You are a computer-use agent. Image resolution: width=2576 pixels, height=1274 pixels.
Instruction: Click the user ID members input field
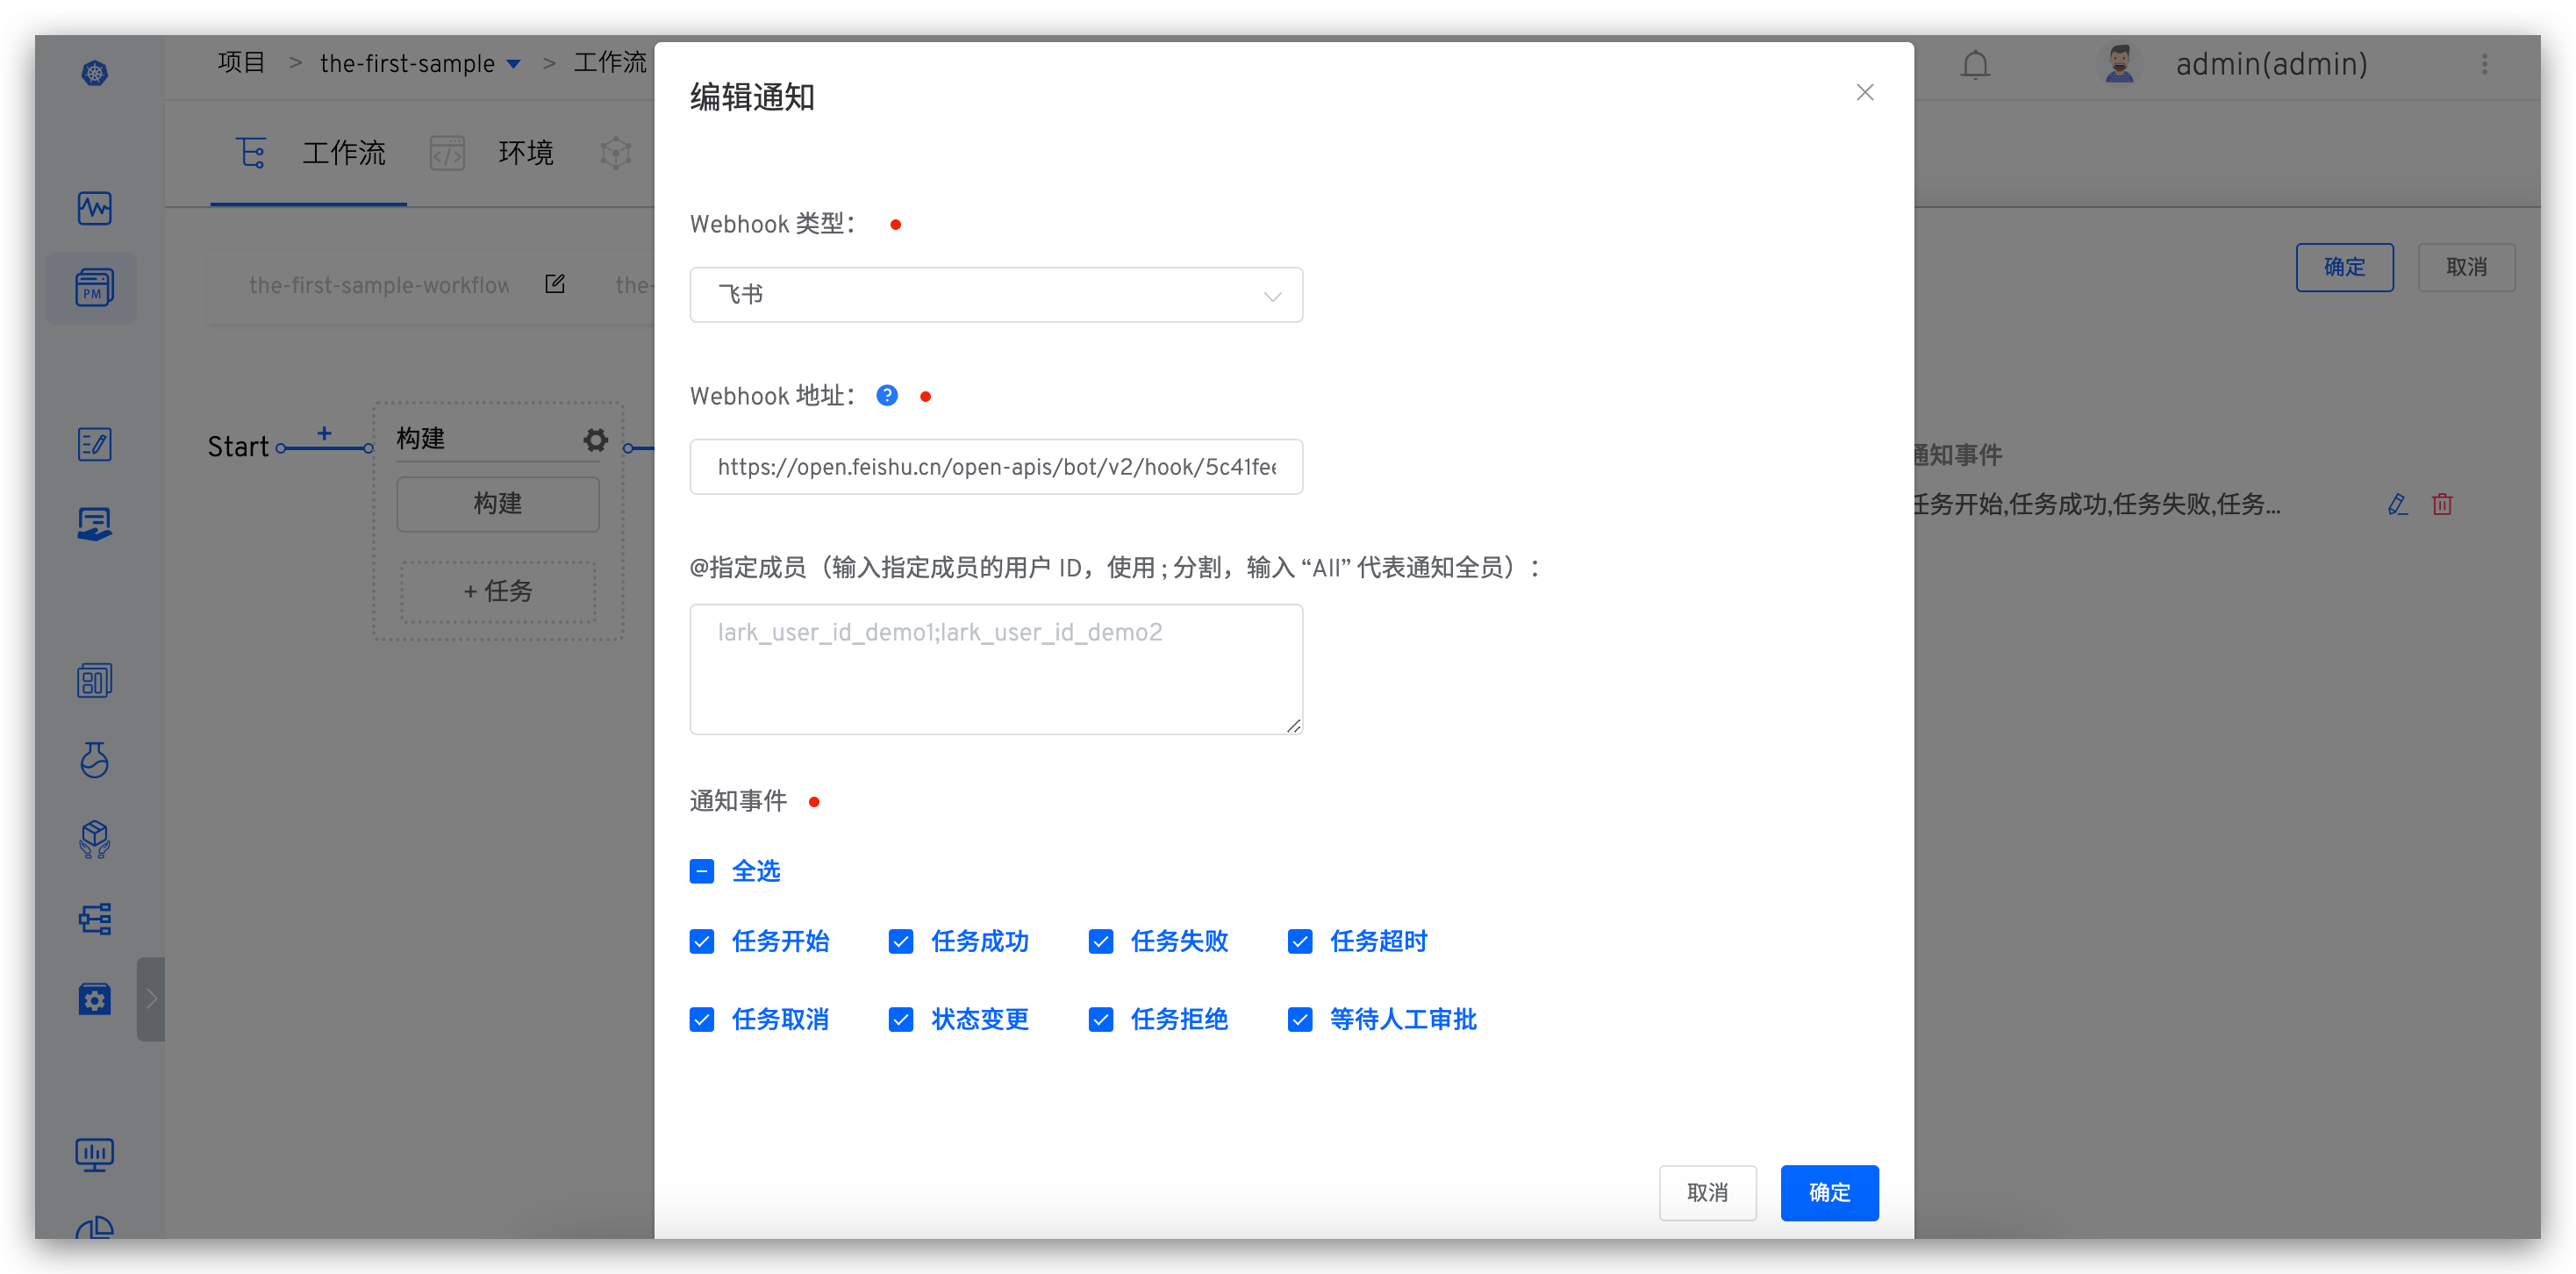coord(996,668)
